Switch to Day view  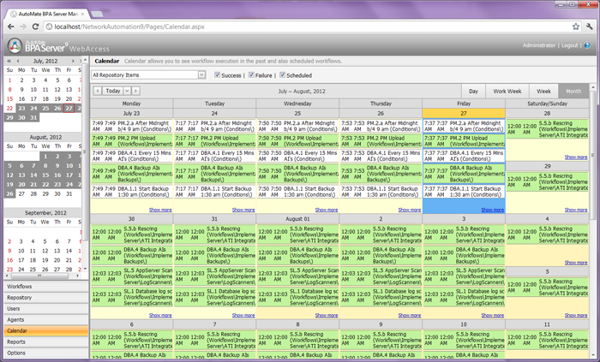(x=473, y=92)
